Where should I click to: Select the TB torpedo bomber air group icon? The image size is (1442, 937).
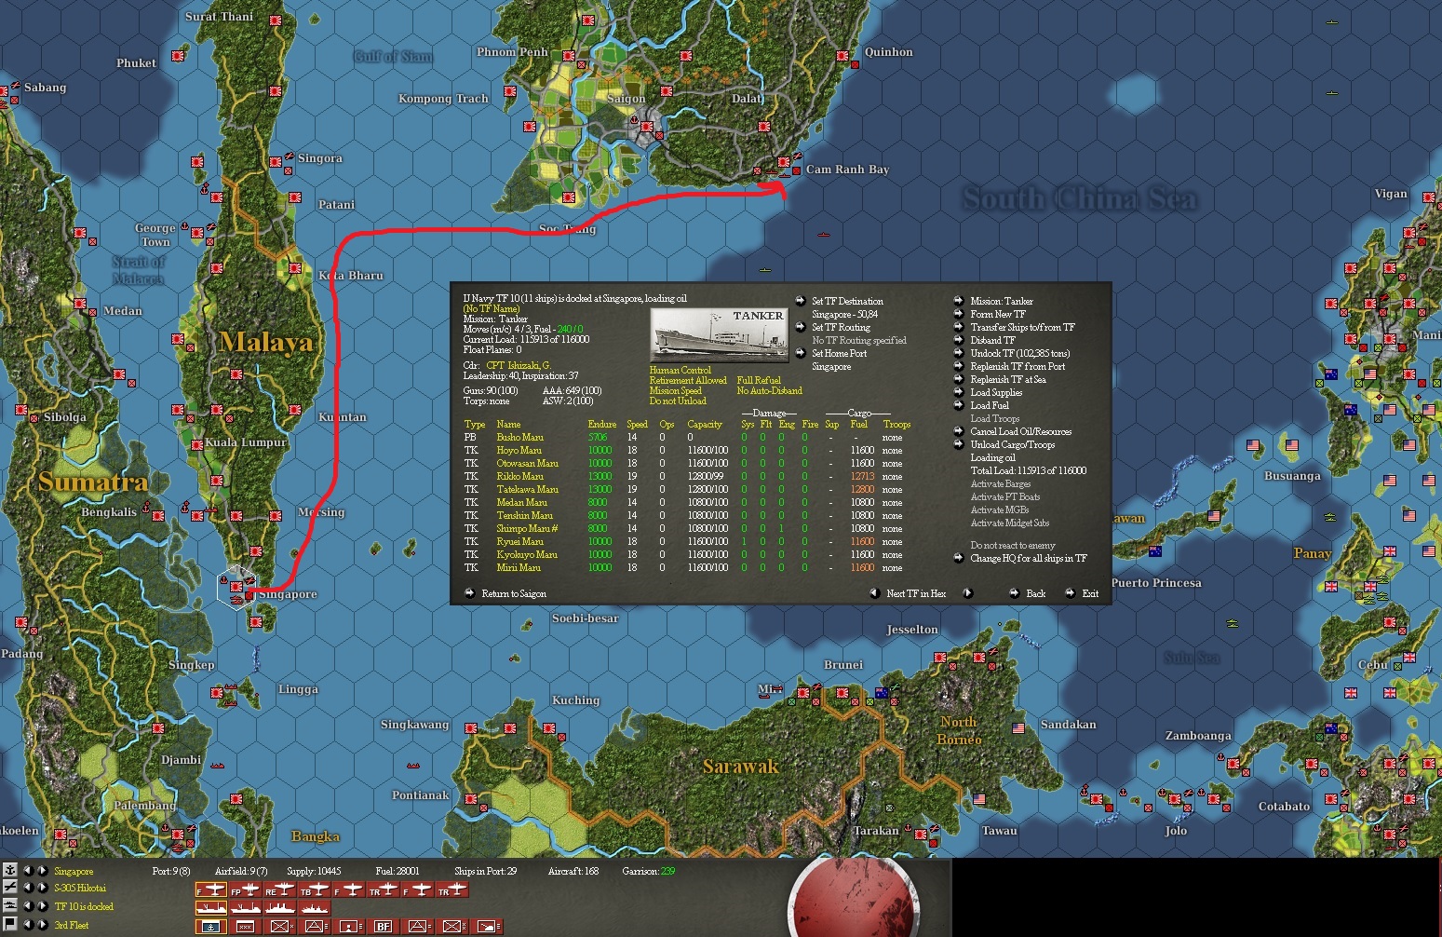(314, 889)
